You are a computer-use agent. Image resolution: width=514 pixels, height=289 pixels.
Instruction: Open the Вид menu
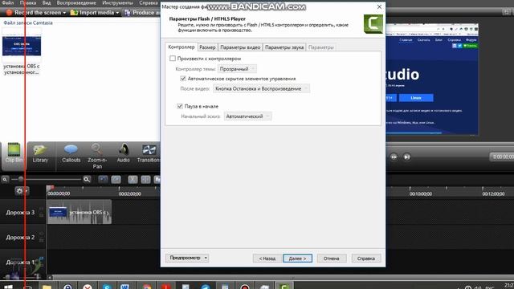[47, 2]
